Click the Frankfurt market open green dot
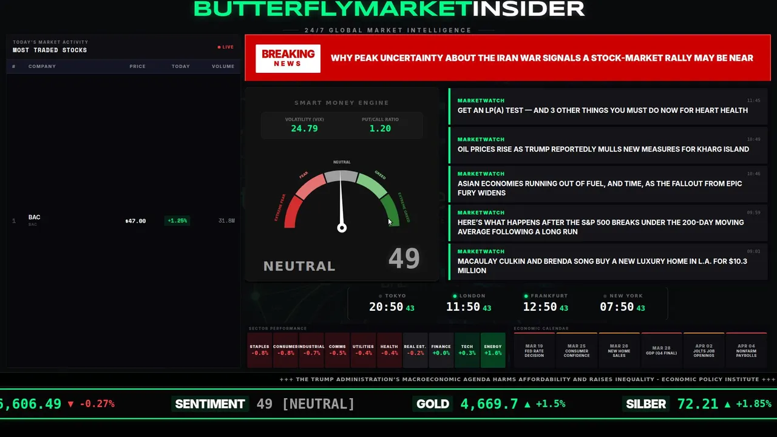The image size is (777, 437). point(526,296)
